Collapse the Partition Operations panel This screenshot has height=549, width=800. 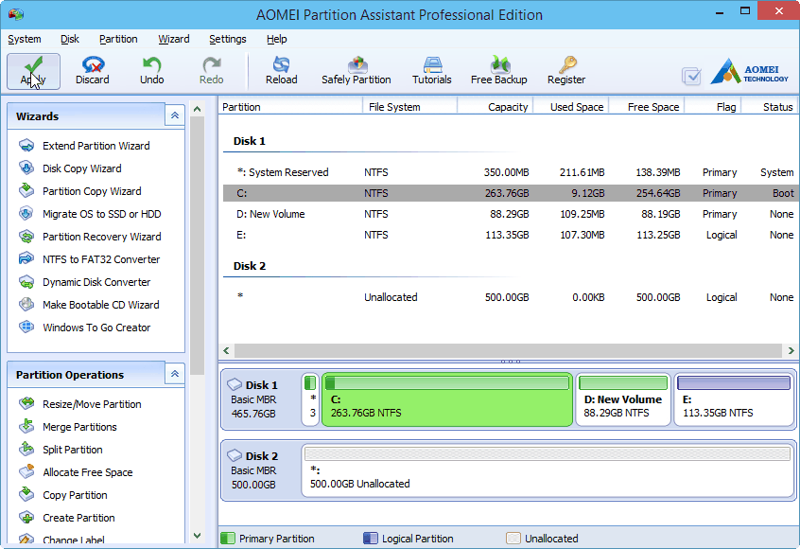174,374
